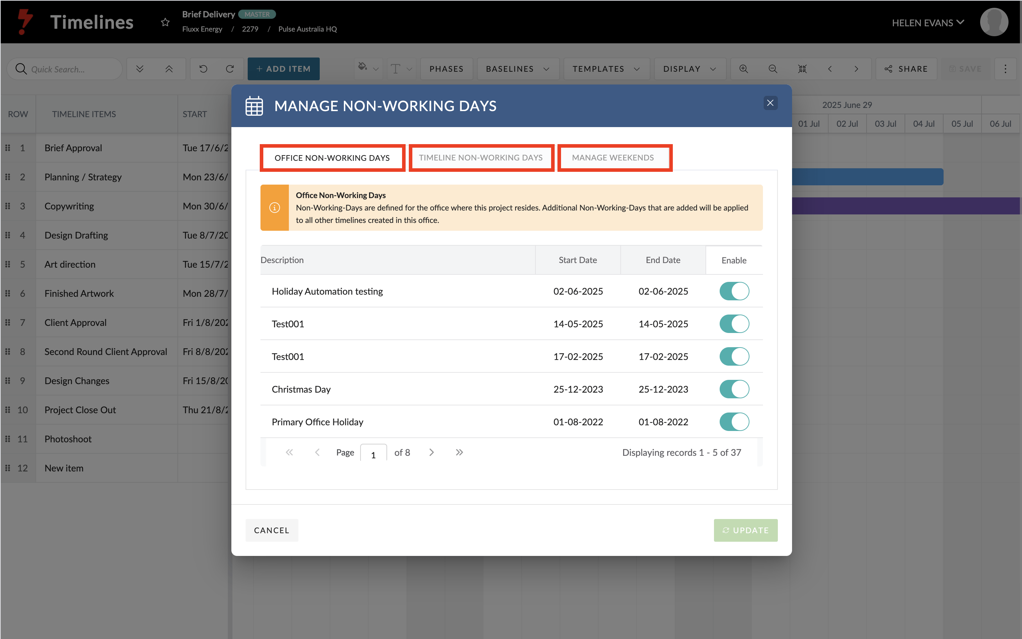This screenshot has height=639, width=1022.
Task: Switch to Timeline Non-Working Days tab
Action: coord(481,158)
